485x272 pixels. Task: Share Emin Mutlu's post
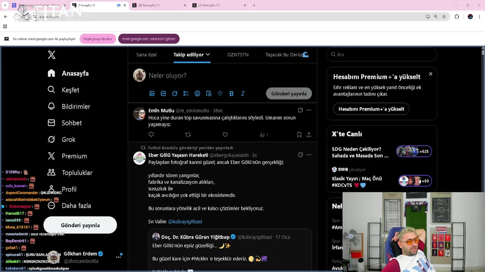tap(309, 134)
